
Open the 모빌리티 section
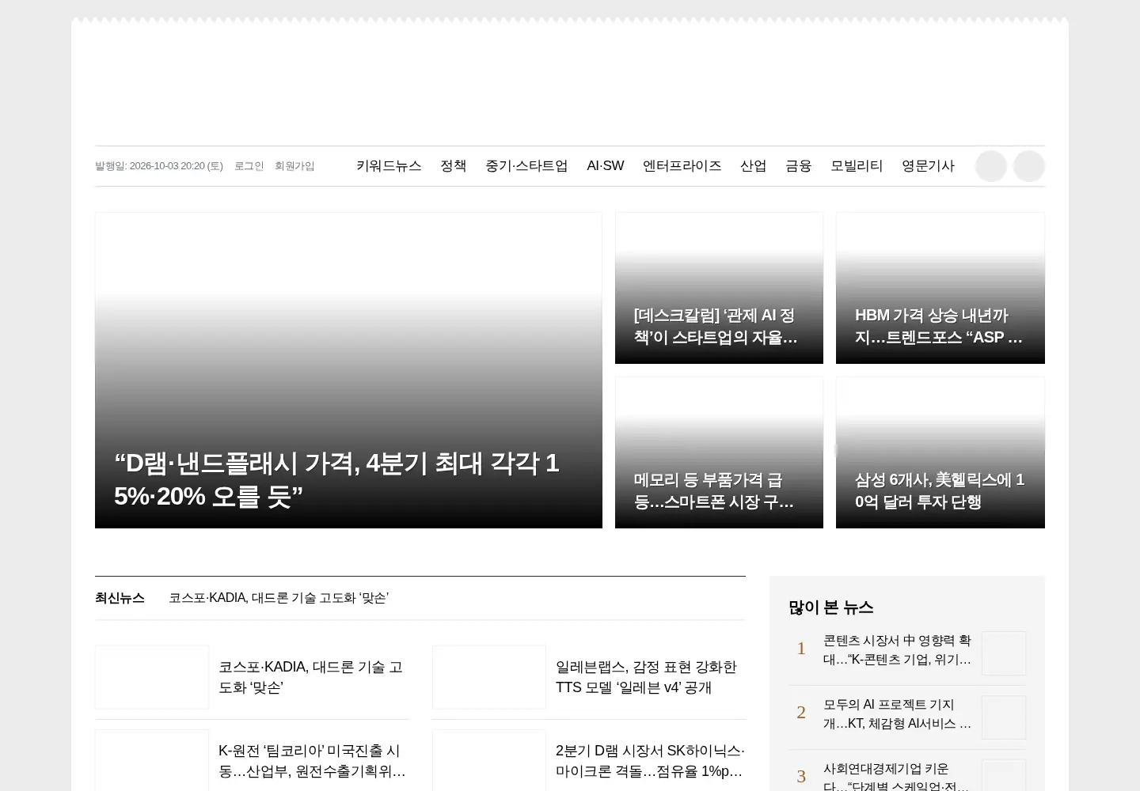[857, 166]
